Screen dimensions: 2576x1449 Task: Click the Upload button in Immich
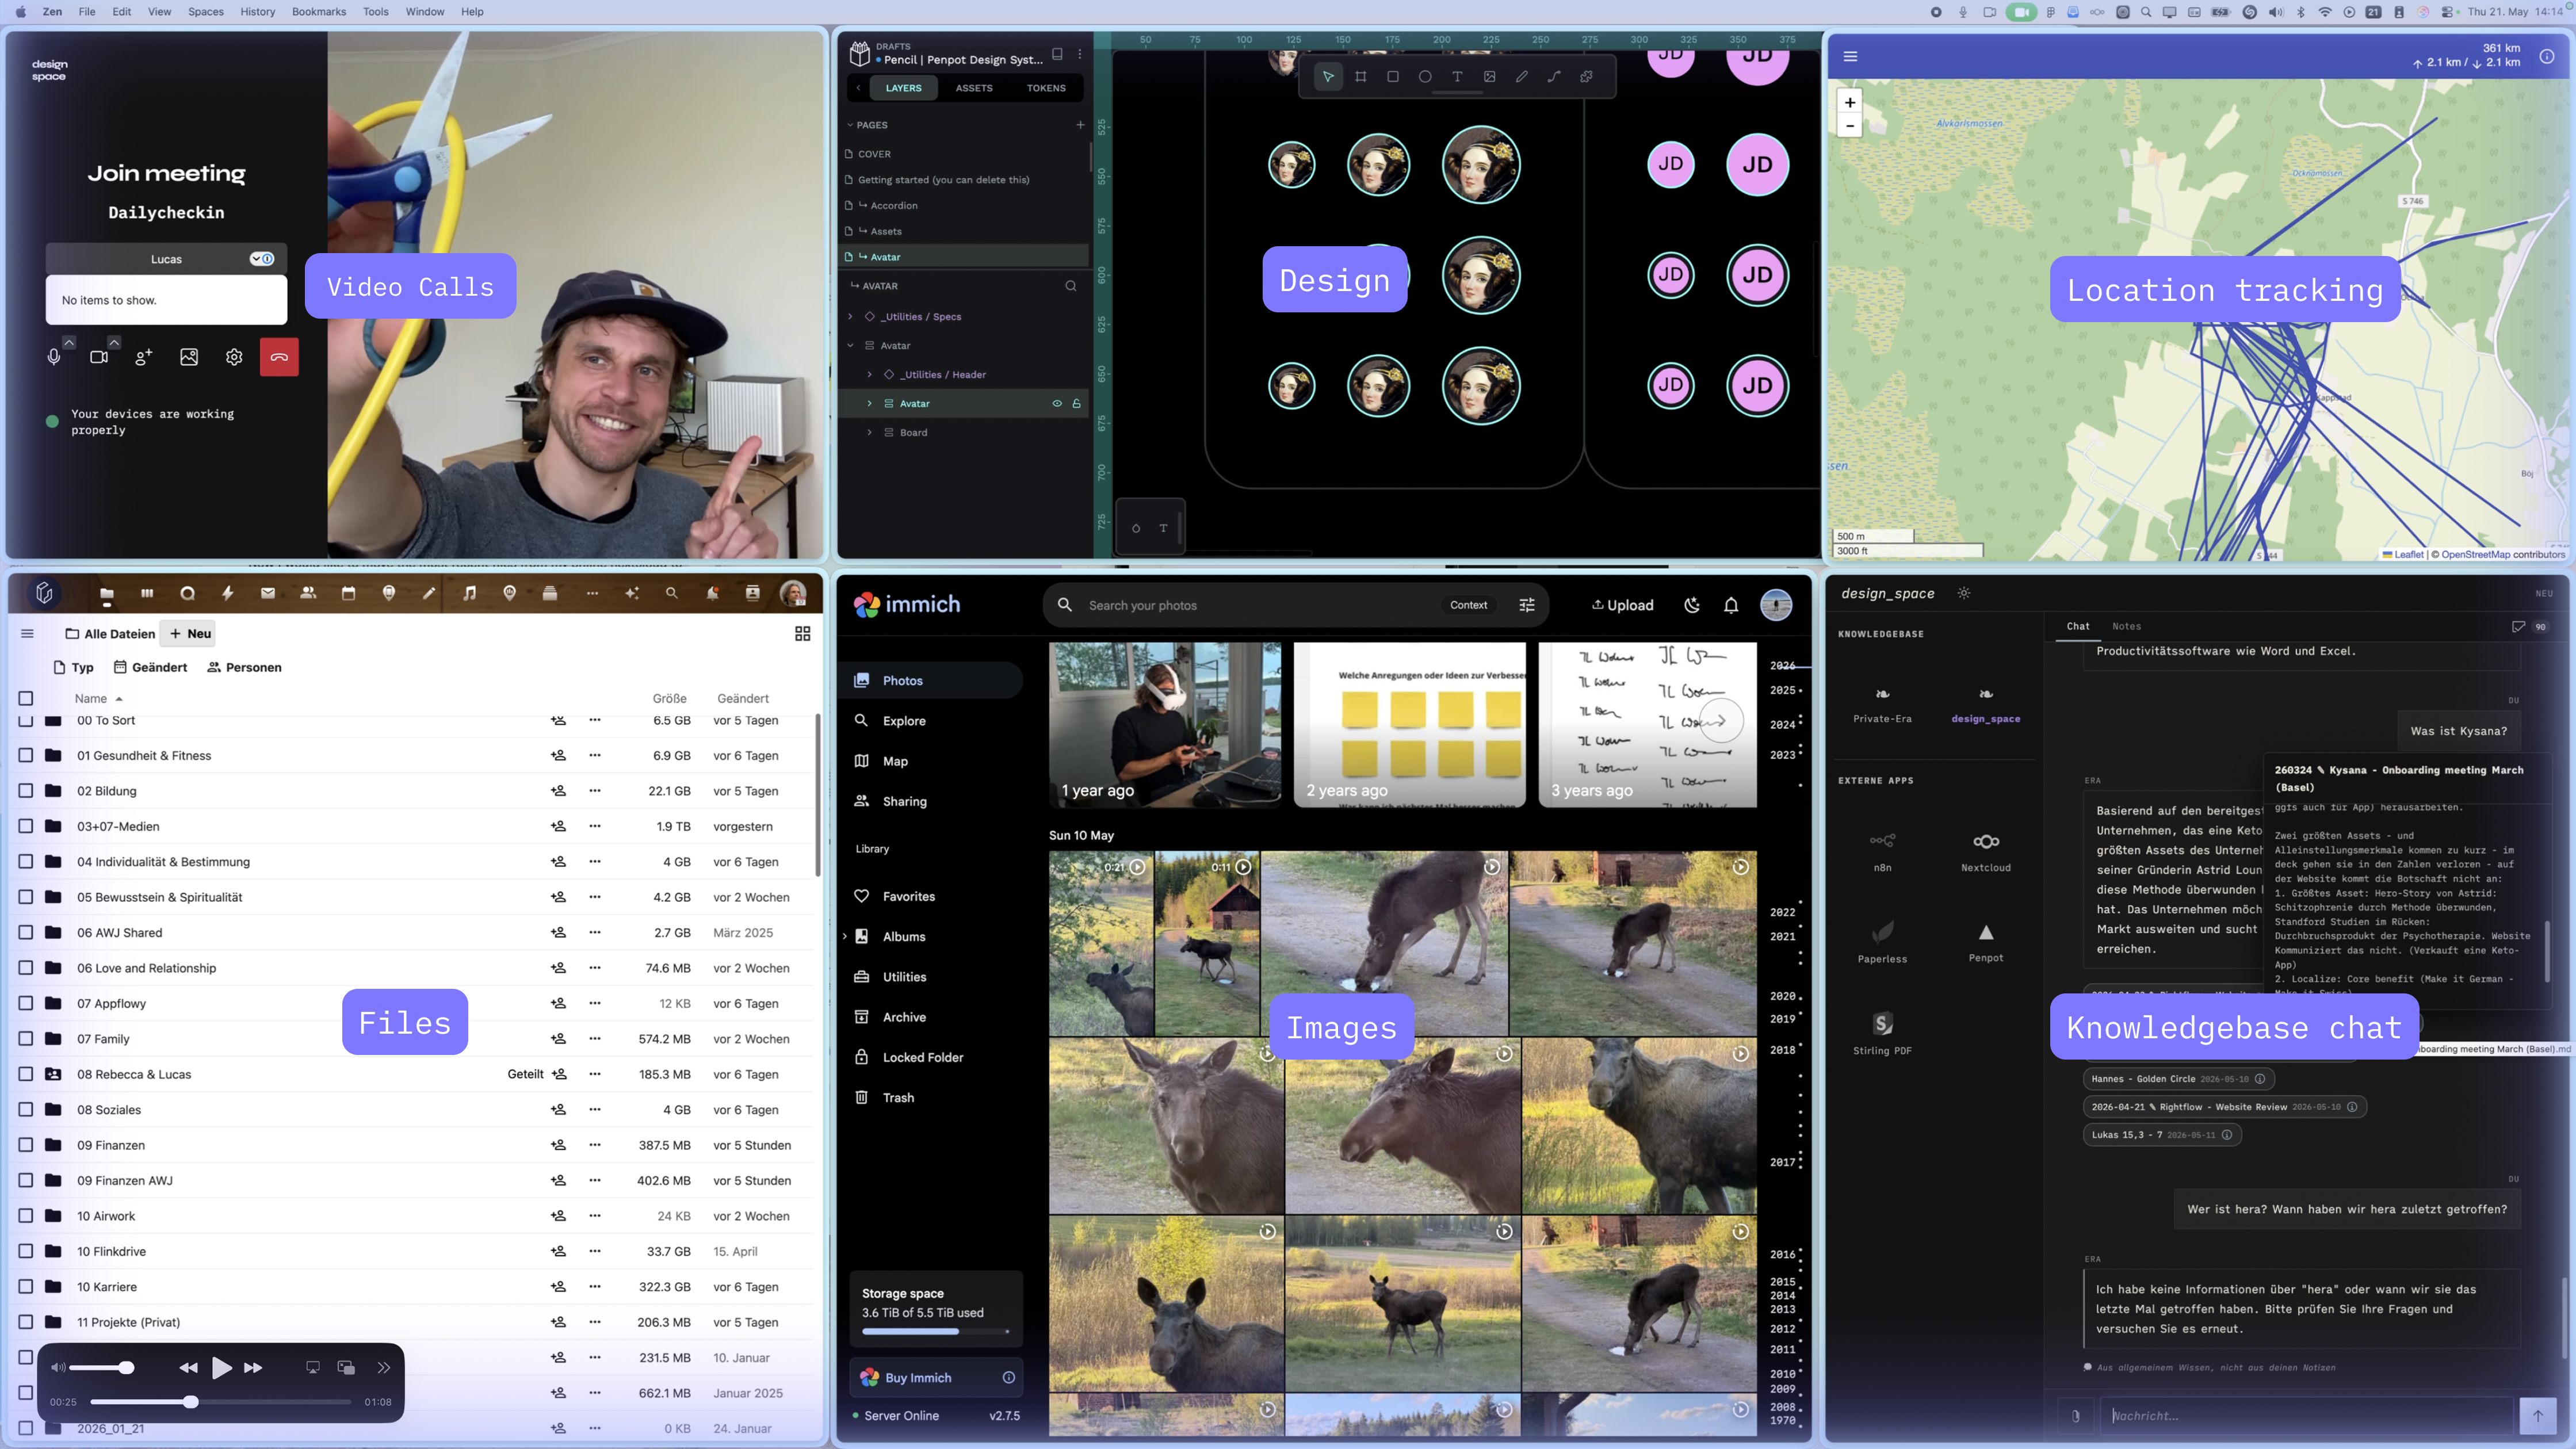point(1622,605)
